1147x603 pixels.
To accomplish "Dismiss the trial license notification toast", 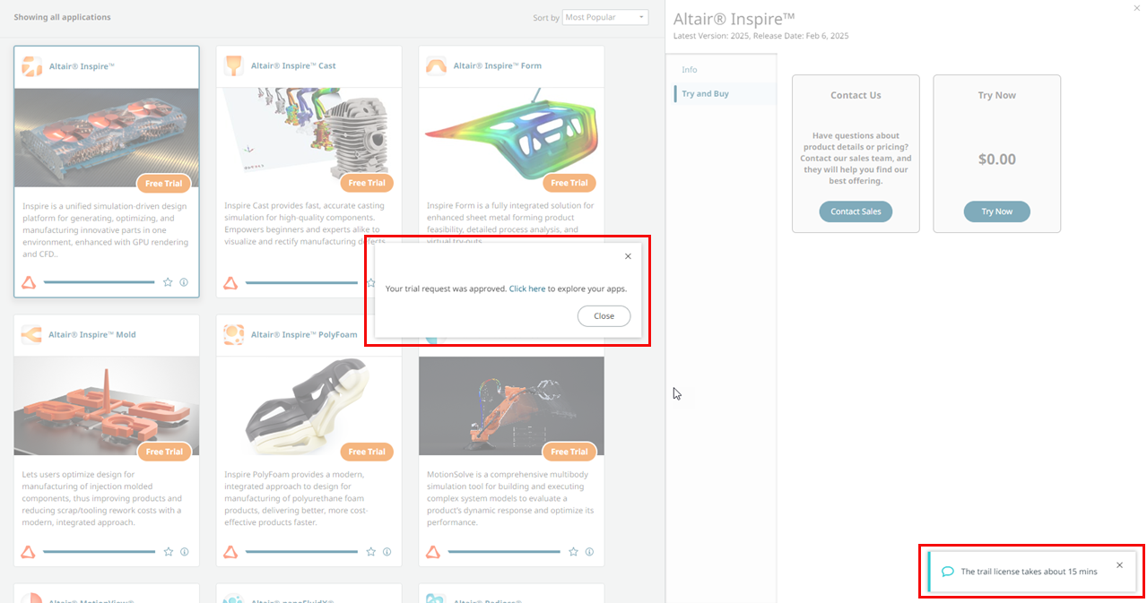I will click(x=1119, y=565).
